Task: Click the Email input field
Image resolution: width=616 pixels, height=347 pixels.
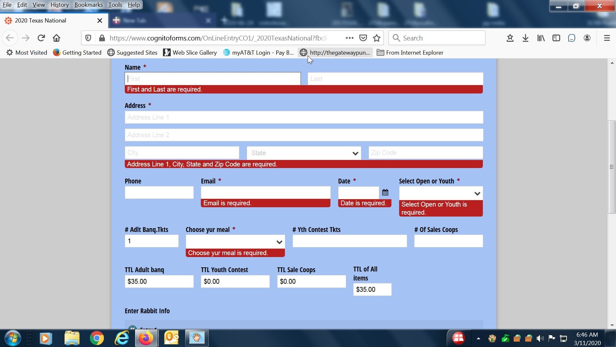Action: coord(265,192)
